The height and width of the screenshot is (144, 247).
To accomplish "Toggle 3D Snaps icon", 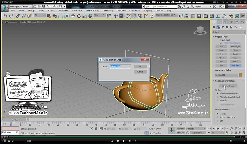I will point(128,16).
